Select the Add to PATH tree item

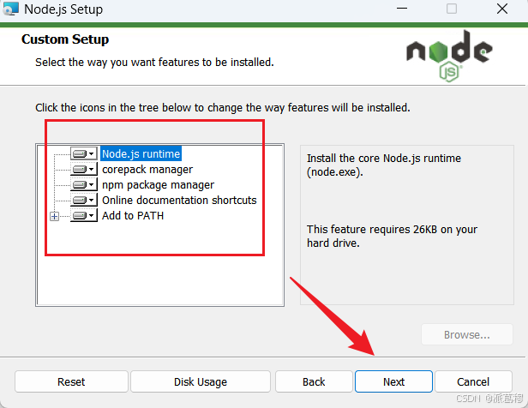pyautogui.click(x=133, y=216)
